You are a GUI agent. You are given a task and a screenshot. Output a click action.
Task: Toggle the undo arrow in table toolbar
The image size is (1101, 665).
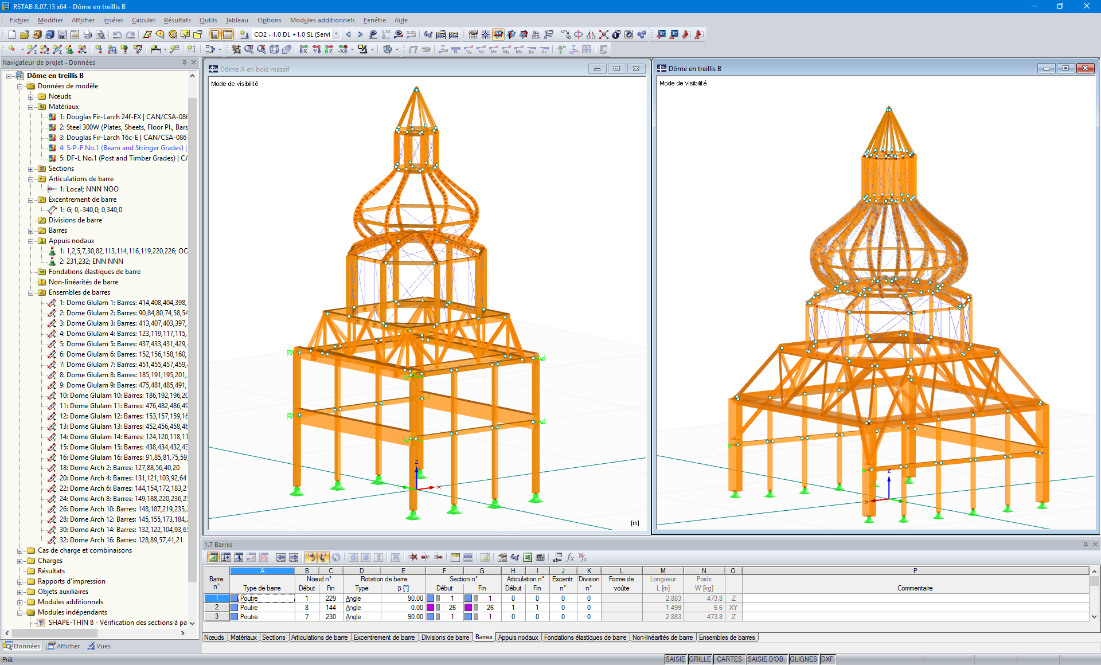point(312,557)
